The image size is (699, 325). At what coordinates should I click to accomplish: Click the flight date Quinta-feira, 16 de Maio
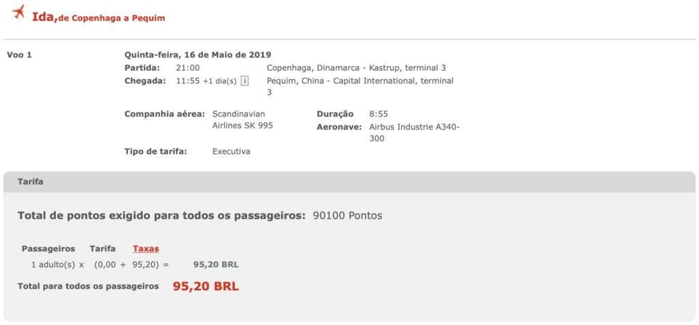click(197, 55)
